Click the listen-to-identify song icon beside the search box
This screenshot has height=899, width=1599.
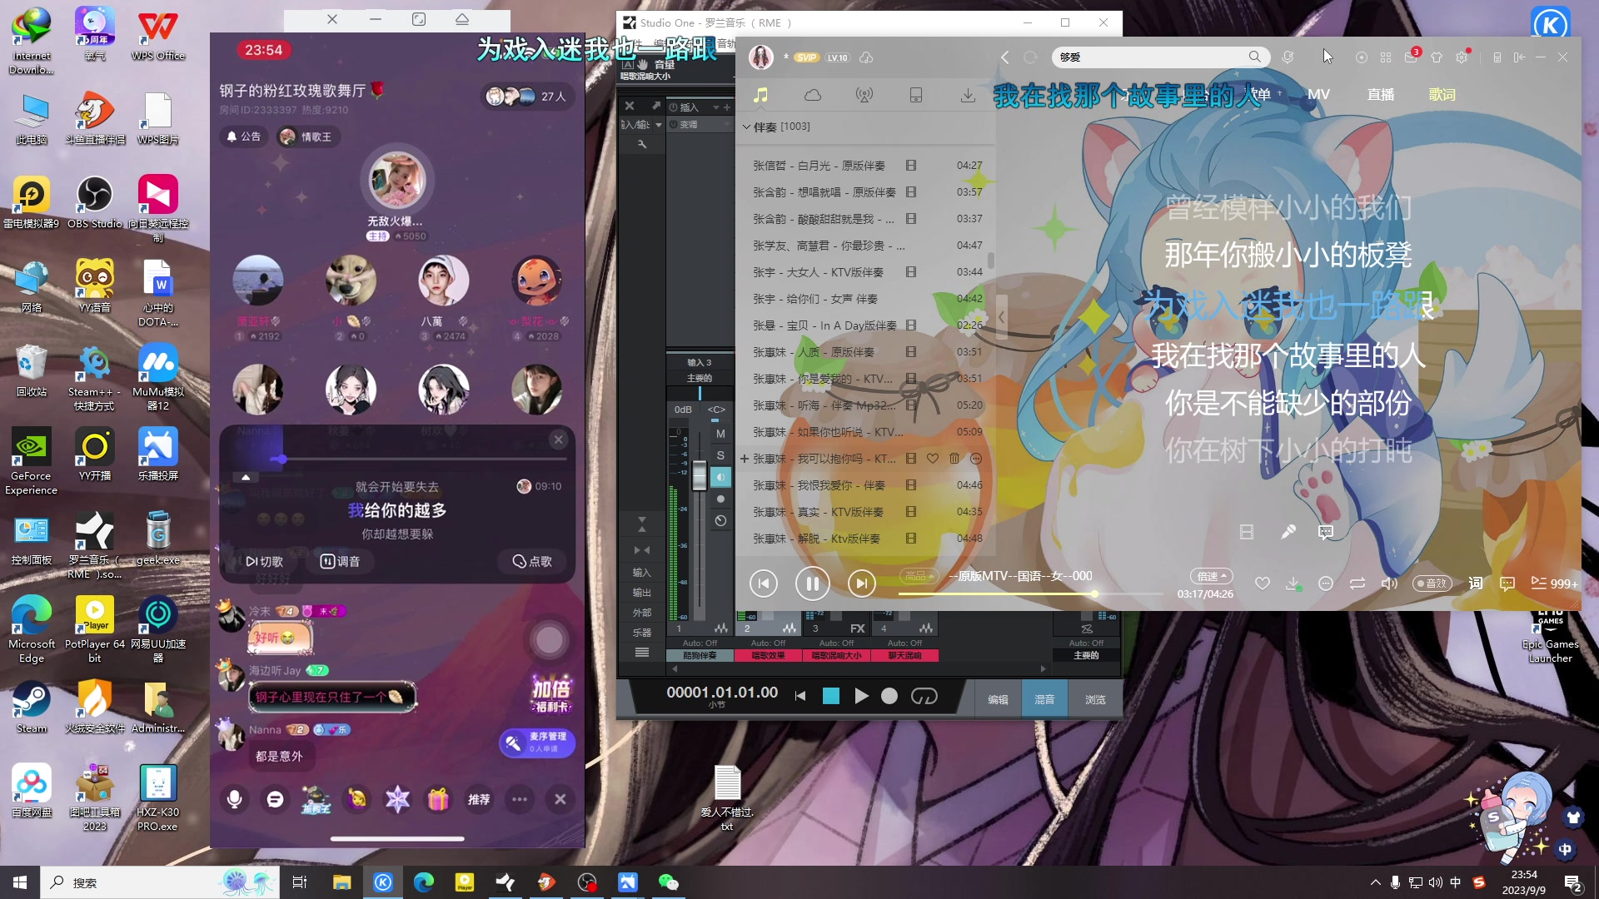coord(1288,57)
